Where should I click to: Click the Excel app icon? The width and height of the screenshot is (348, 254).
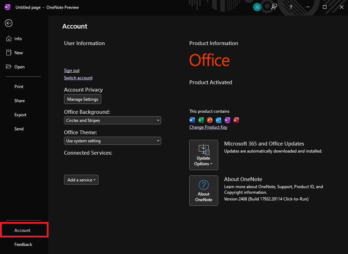point(201,120)
